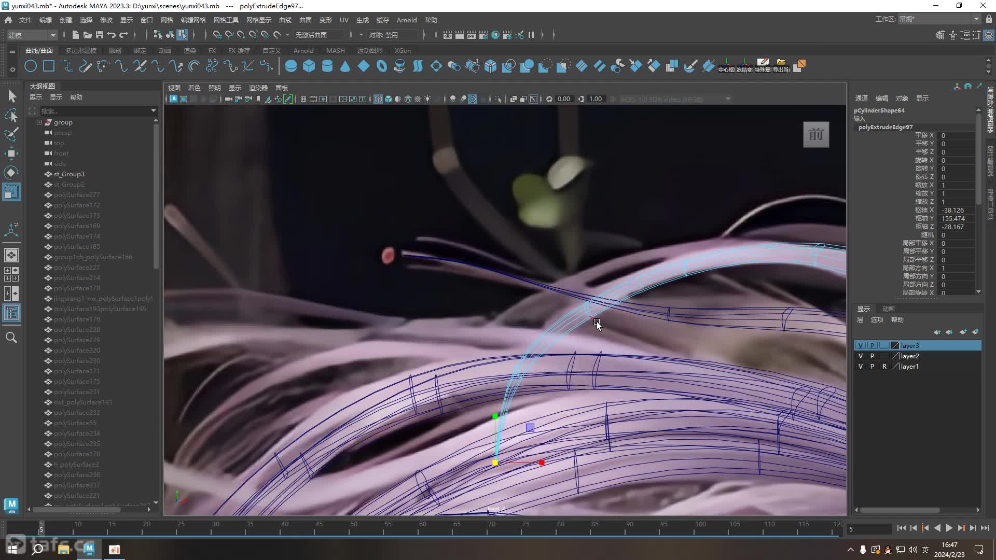Go to start of playback range
Image resolution: width=996 pixels, height=560 pixels.
pyautogui.click(x=901, y=528)
